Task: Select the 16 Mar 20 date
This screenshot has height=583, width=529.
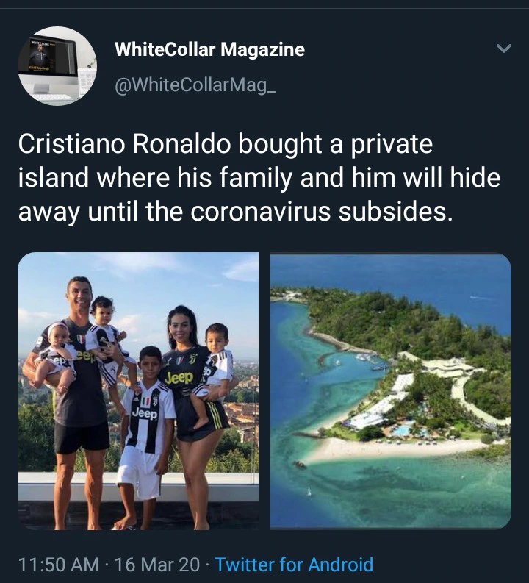Action: click(x=157, y=565)
